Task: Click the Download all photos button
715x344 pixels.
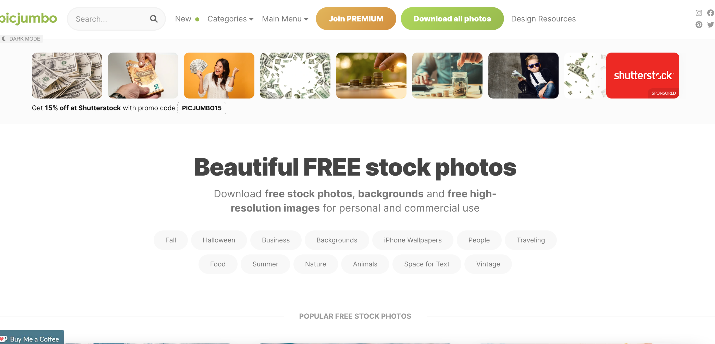Action: click(452, 19)
